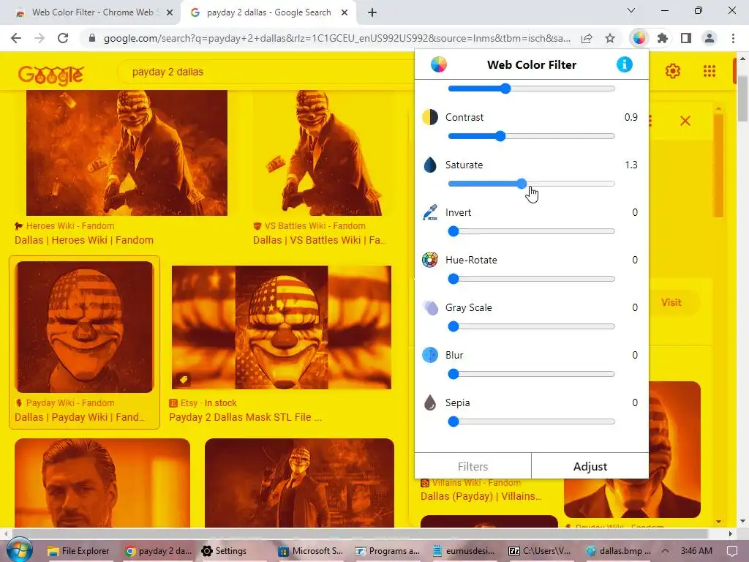Click the share page icon in address bar
Screen dimensions: 749x562
(587, 38)
